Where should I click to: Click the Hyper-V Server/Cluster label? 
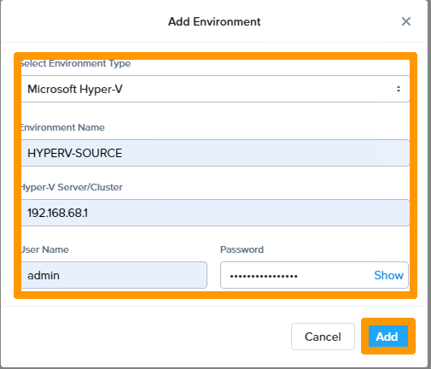[72, 187]
